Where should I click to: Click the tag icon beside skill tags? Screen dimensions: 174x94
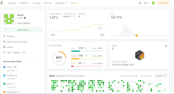[4, 53]
